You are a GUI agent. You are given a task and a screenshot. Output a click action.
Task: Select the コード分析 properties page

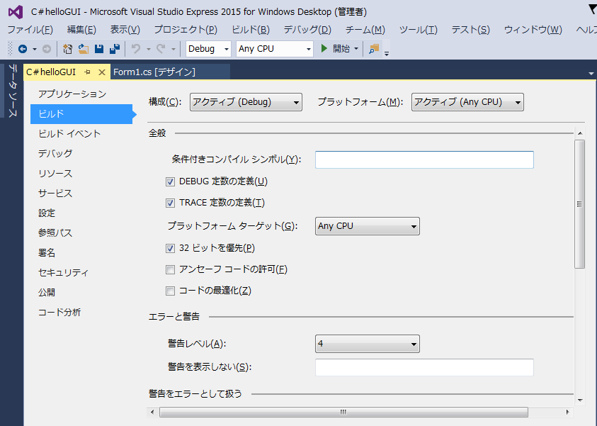tap(59, 312)
